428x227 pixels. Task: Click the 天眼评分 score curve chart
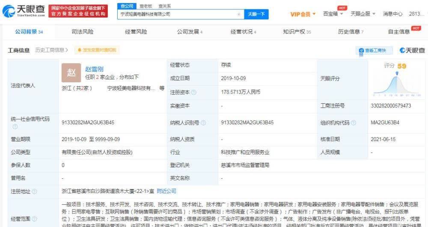[397, 84]
